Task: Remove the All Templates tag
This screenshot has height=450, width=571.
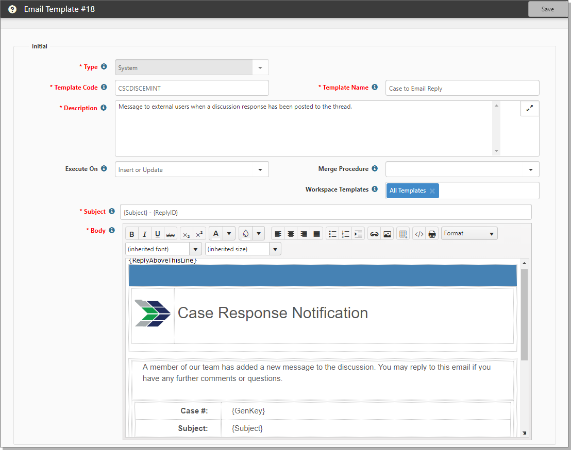Action: click(x=432, y=191)
